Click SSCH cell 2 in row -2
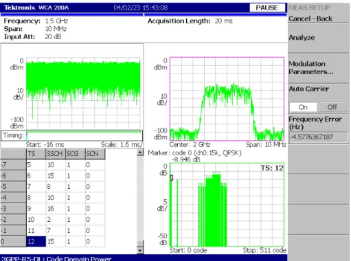The width and height of the screenshot is (351, 261). pos(56,220)
